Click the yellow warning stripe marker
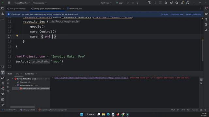 [x=202, y=38]
